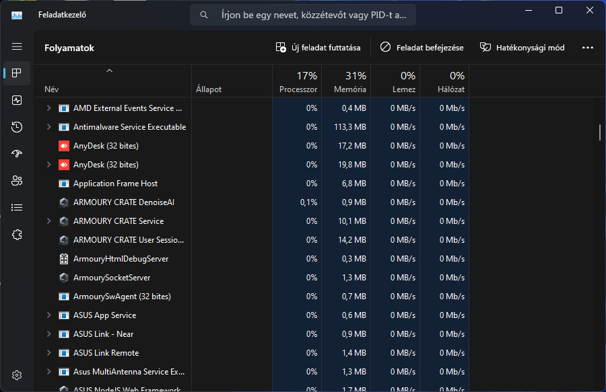Click the 0,1% processor value

[x=308, y=202]
